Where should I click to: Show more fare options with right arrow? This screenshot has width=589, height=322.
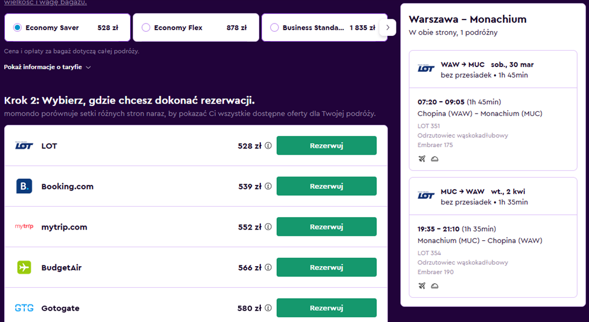[x=388, y=28]
